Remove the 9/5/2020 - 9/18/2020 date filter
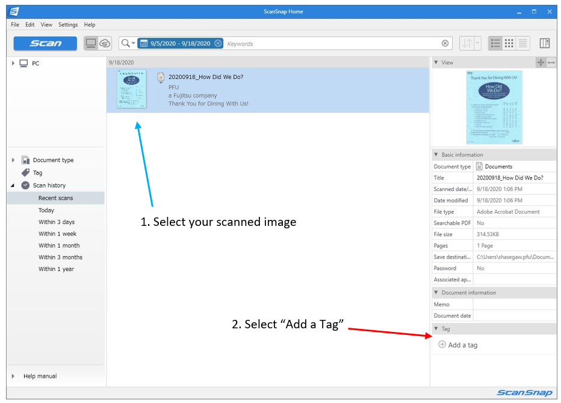 tap(218, 43)
